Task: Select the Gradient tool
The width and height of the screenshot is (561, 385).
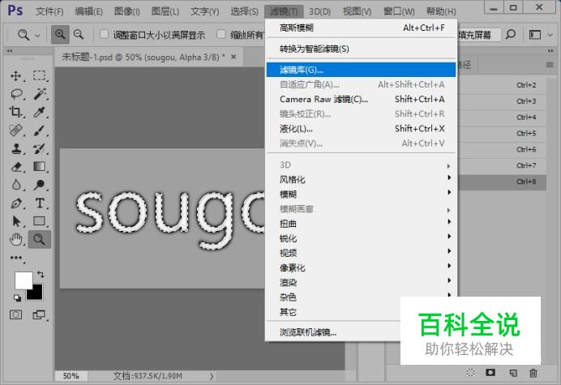Action: pos(39,167)
